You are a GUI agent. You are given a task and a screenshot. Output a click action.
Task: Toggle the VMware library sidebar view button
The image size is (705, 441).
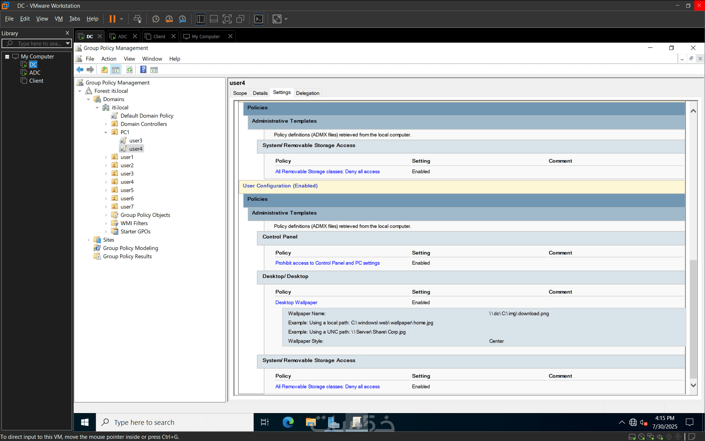[200, 19]
